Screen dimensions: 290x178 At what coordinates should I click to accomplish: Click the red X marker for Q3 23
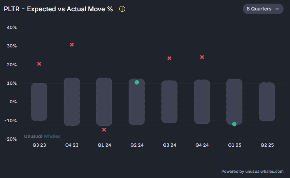[x=39, y=64]
